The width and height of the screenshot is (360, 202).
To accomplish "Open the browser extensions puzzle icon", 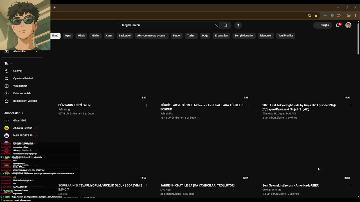I will pyautogui.click(x=339, y=16).
